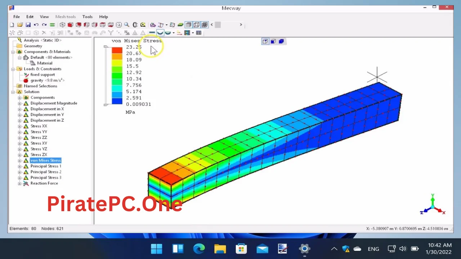Viewport: 461px width, 259px height.
Task: Collapse the Components & Materials node
Action: (13, 52)
